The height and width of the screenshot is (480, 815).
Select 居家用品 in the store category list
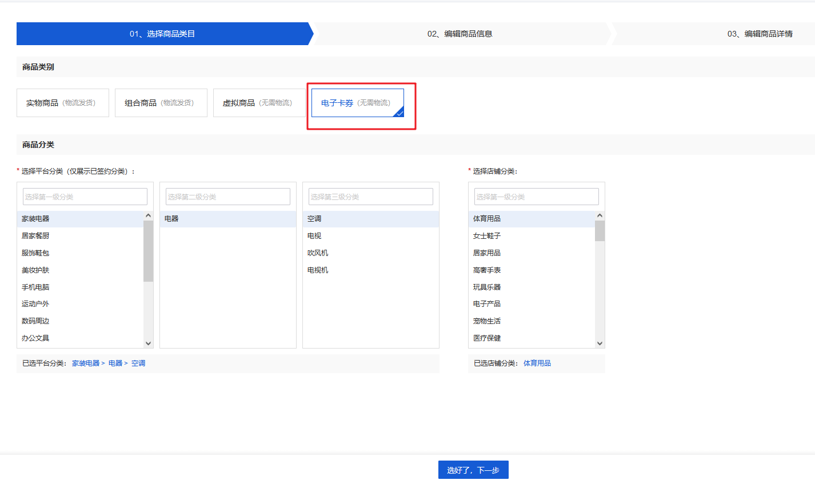(x=532, y=253)
